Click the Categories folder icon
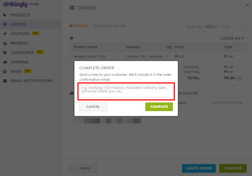This screenshot has width=252, height=176. (5, 53)
